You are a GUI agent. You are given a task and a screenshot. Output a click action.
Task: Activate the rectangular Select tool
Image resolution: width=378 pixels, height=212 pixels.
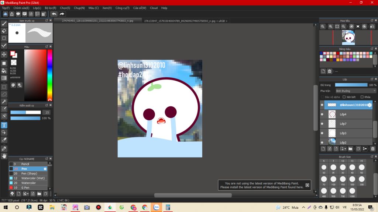point(4,87)
